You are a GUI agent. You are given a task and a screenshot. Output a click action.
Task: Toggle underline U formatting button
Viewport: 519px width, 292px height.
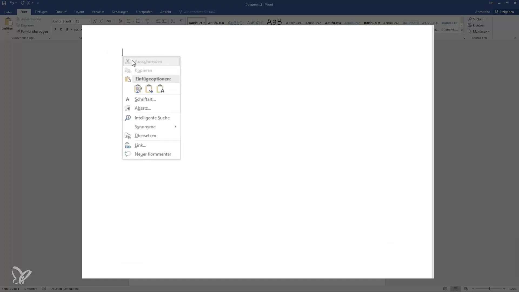click(67, 29)
